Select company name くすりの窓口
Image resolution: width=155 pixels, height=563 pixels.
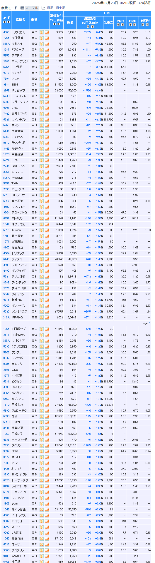19,346
